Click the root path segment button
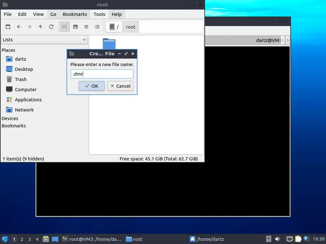This screenshot has height=244, width=326. pos(131,27)
